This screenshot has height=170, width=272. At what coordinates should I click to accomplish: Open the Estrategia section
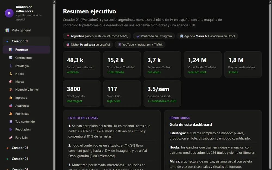pos(26,66)
